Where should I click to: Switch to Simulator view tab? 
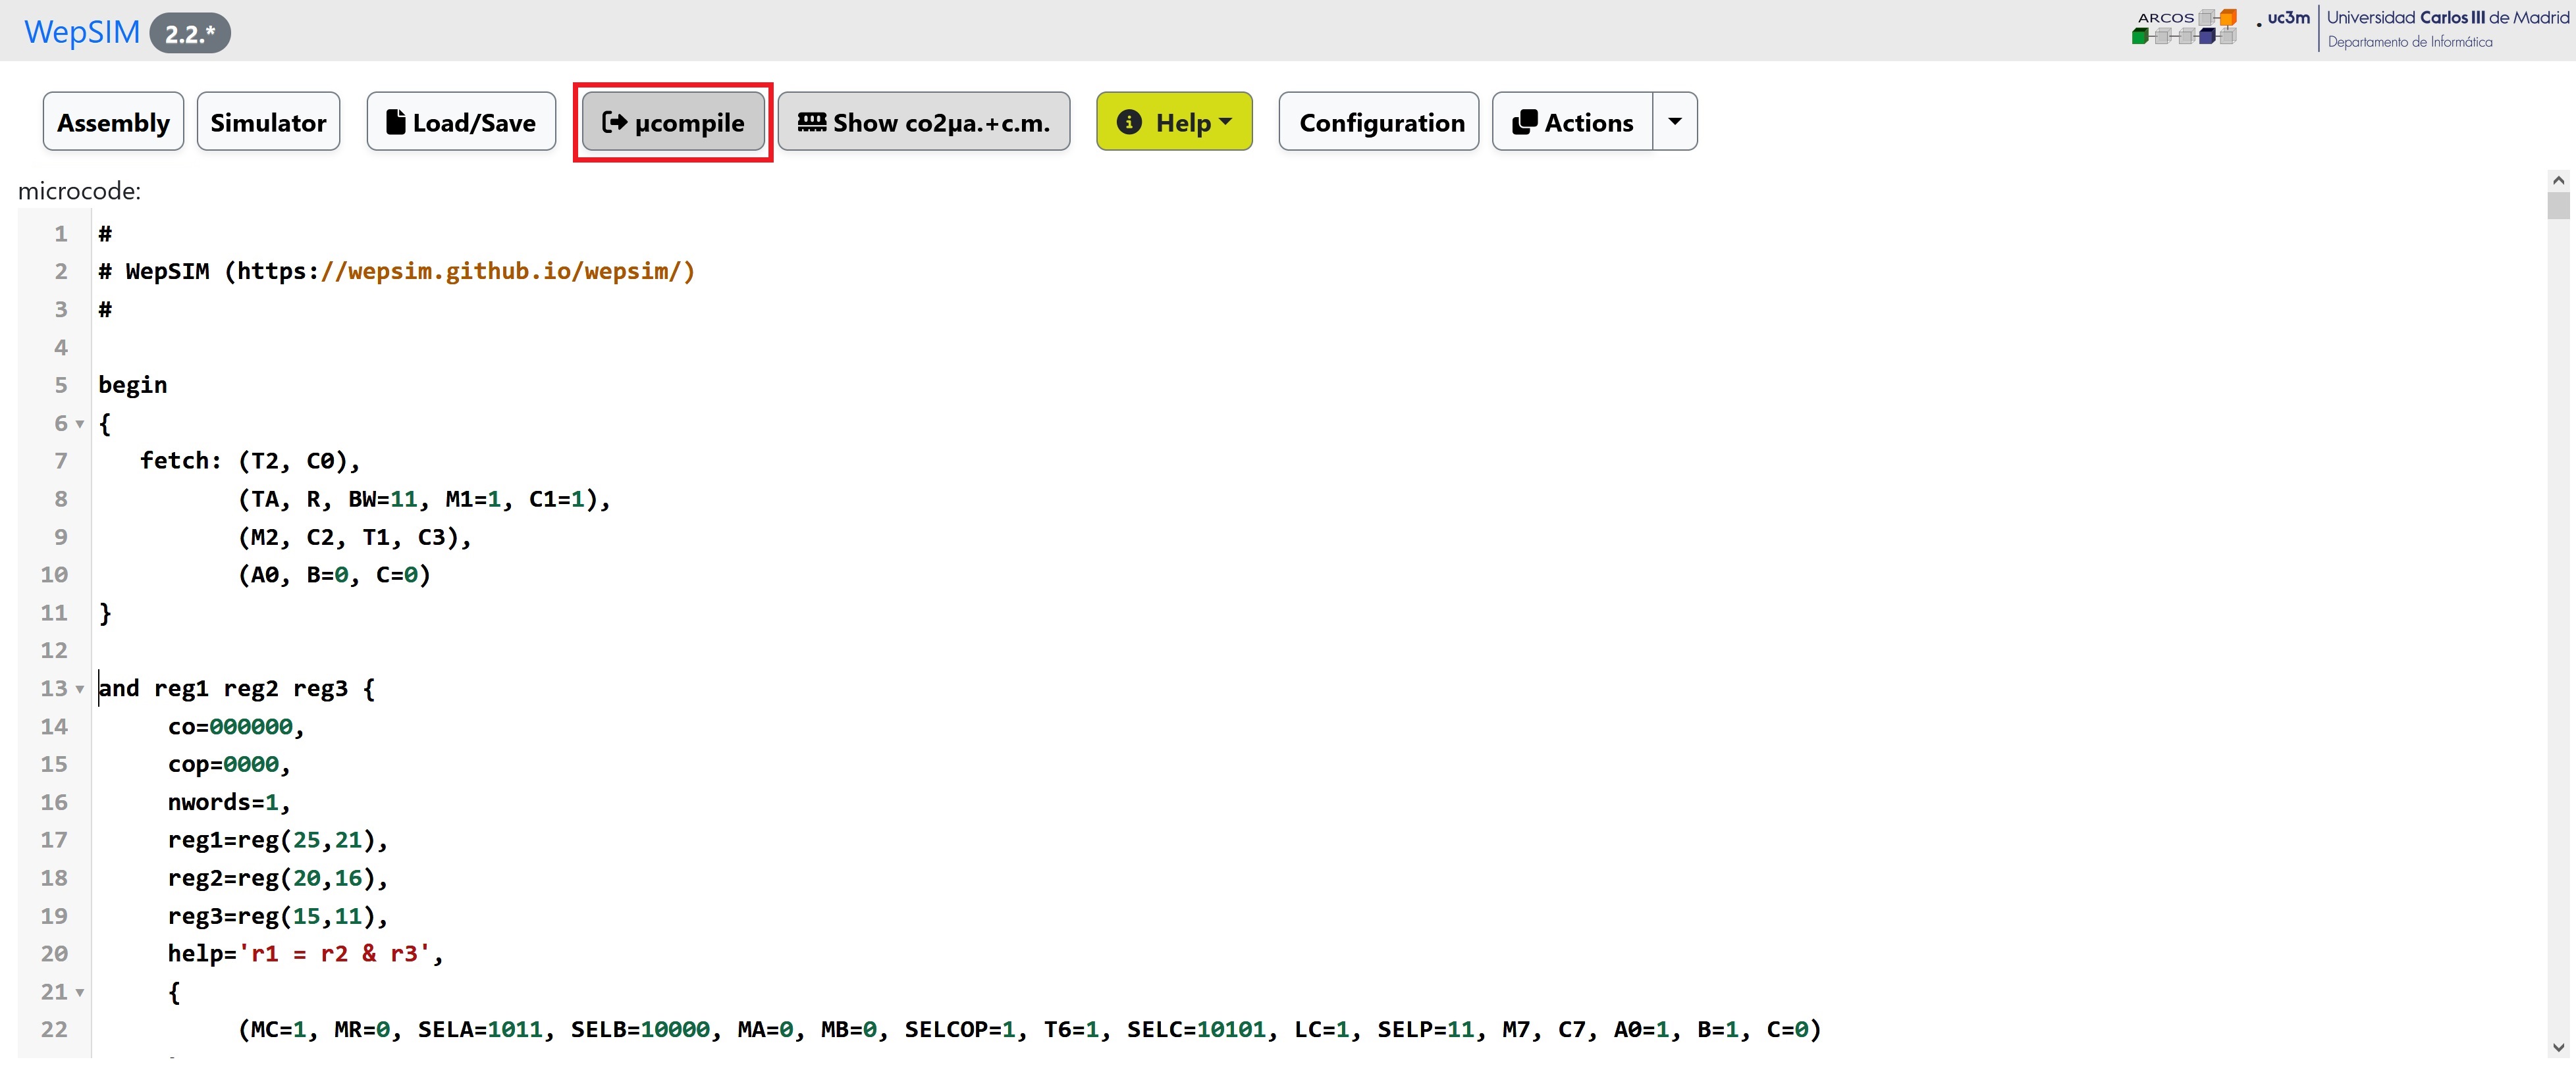[x=268, y=123]
